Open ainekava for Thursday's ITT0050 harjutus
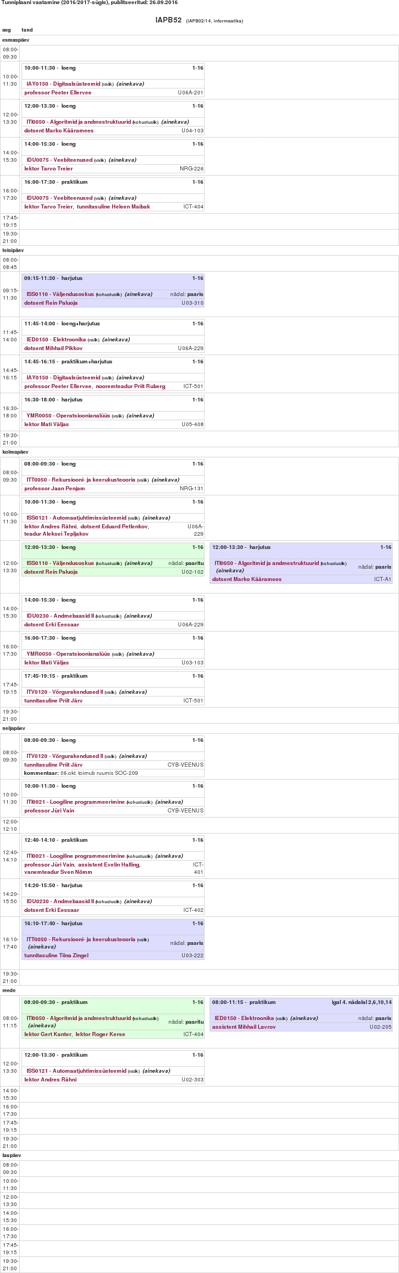This screenshot has height=1273, width=399. point(42,946)
